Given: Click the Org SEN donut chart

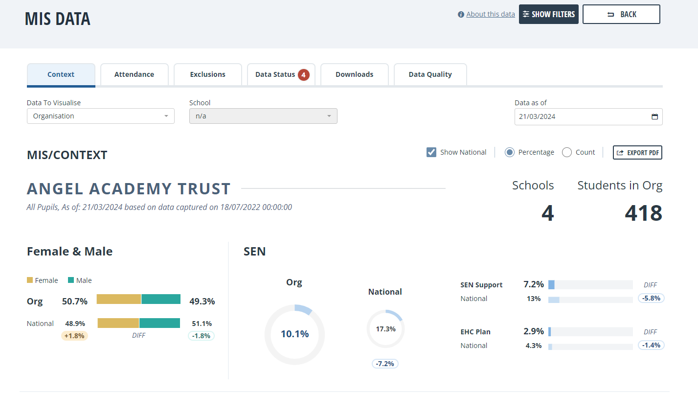Looking at the screenshot, I should coord(294,334).
